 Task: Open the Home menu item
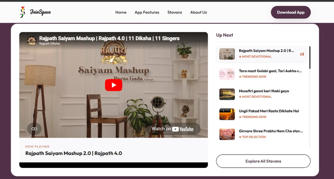point(121,12)
